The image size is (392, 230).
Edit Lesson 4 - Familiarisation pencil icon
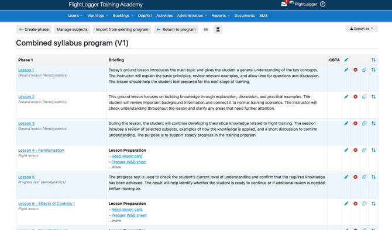346,150
